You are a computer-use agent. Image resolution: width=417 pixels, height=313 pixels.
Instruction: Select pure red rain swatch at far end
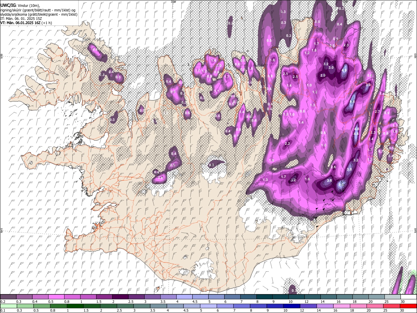(408, 306)
